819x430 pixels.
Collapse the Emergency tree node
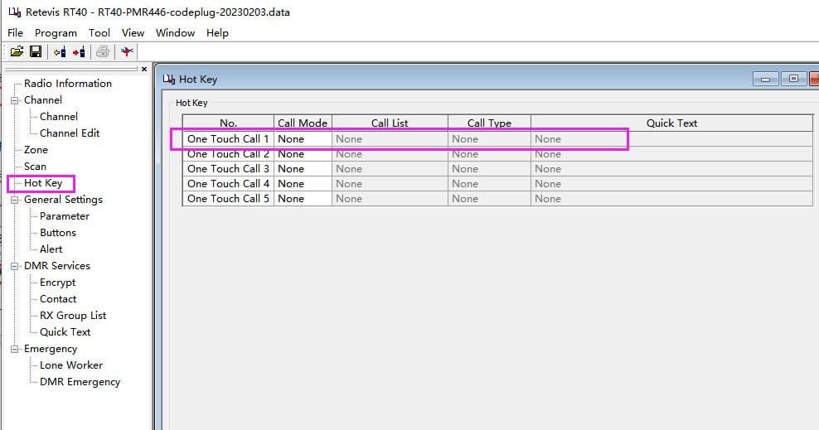tap(14, 349)
